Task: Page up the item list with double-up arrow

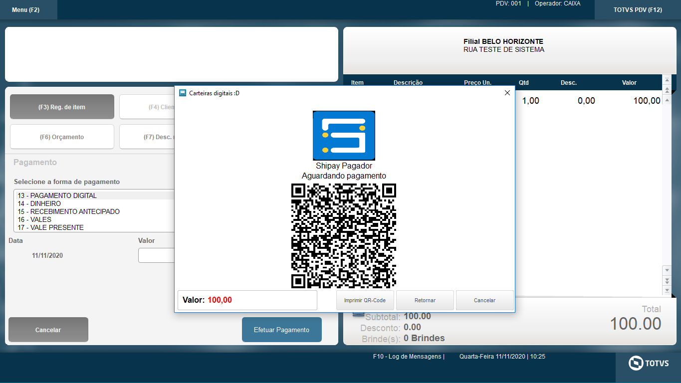Action: pyautogui.click(x=667, y=90)
